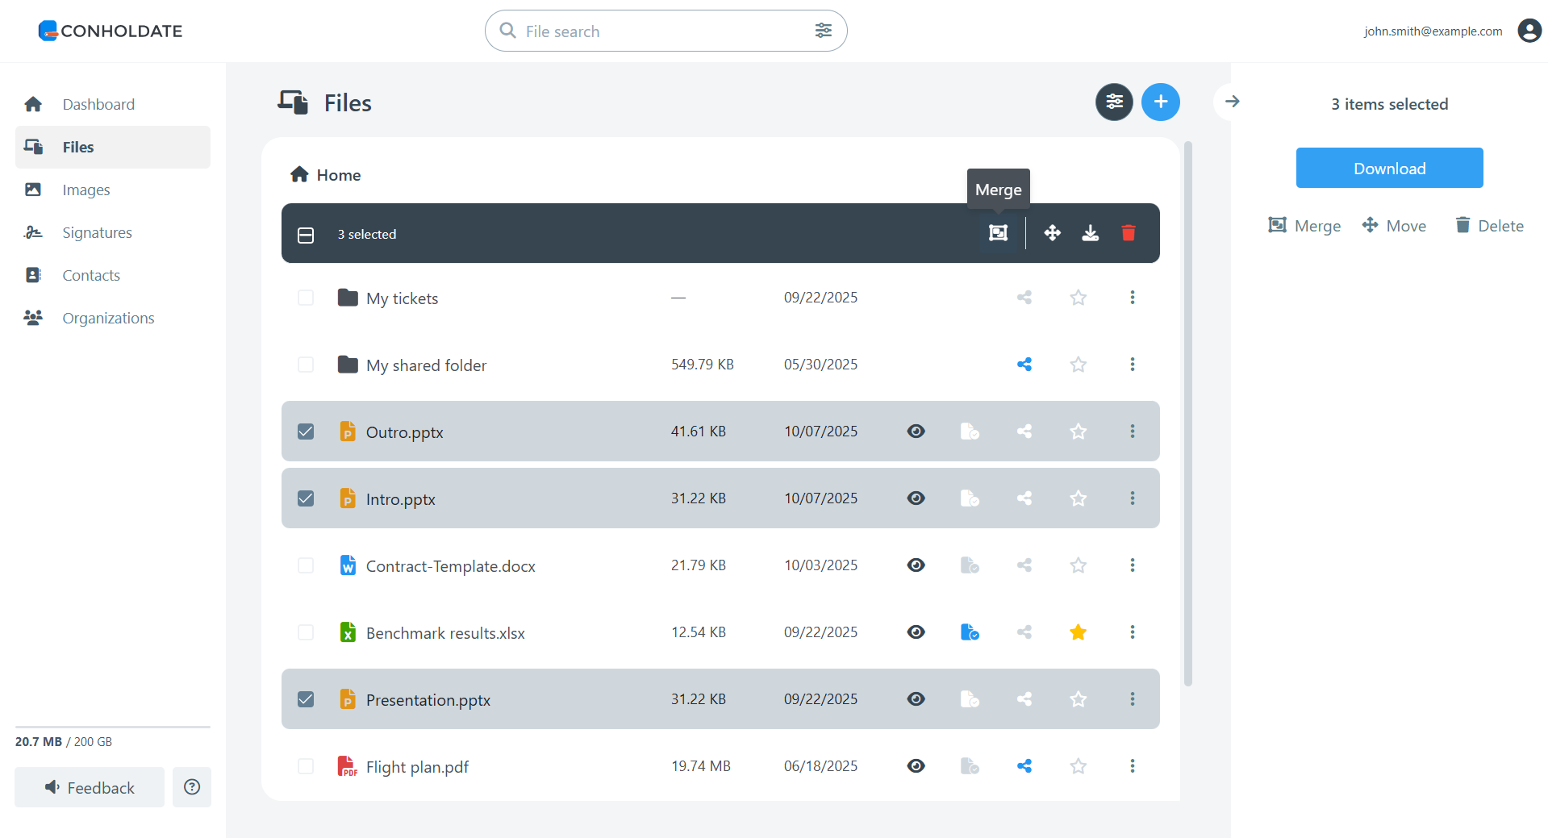Star the Contract-Template.docx file
Viewport: 1548px width, 838px height.
pos(1078,565)
